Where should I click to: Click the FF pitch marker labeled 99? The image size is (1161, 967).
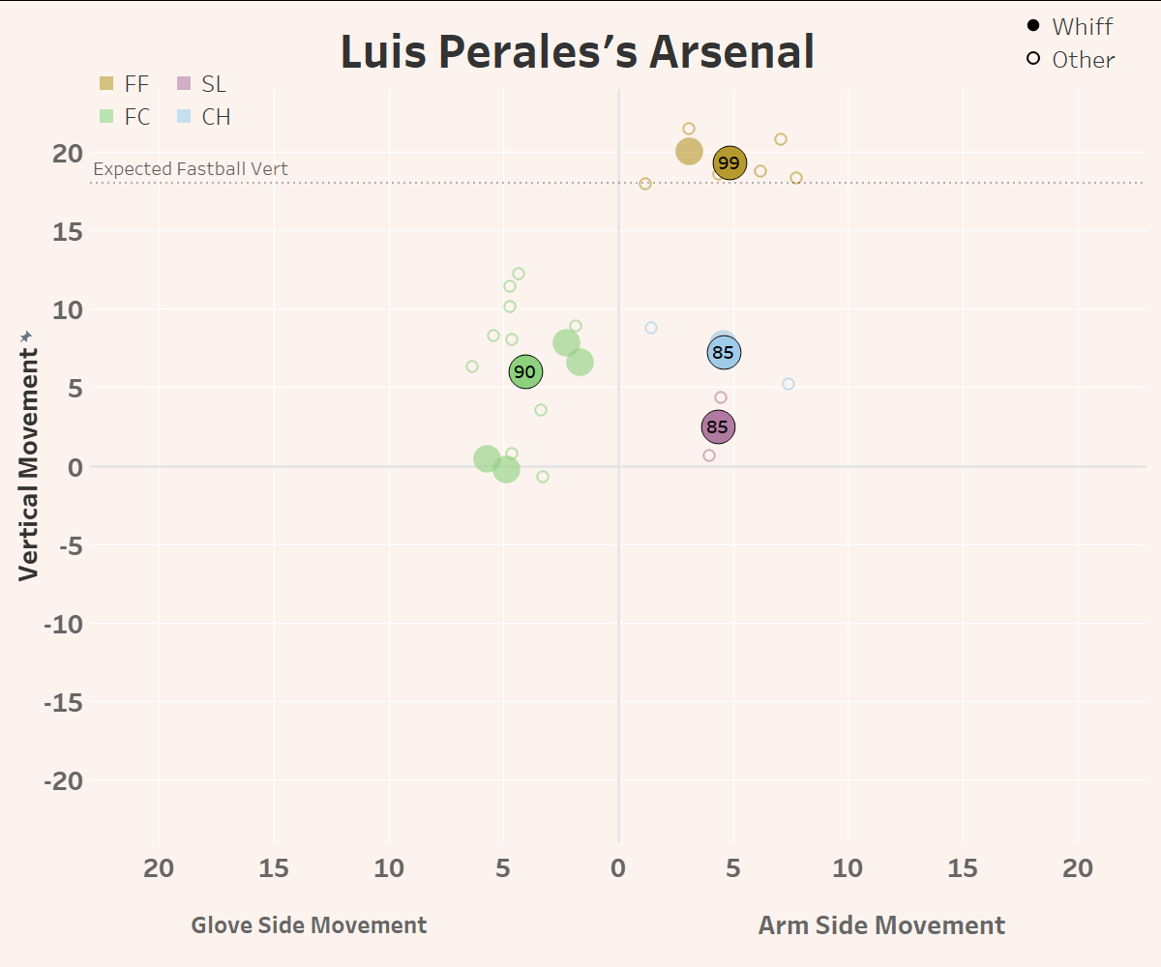point(729,163)
